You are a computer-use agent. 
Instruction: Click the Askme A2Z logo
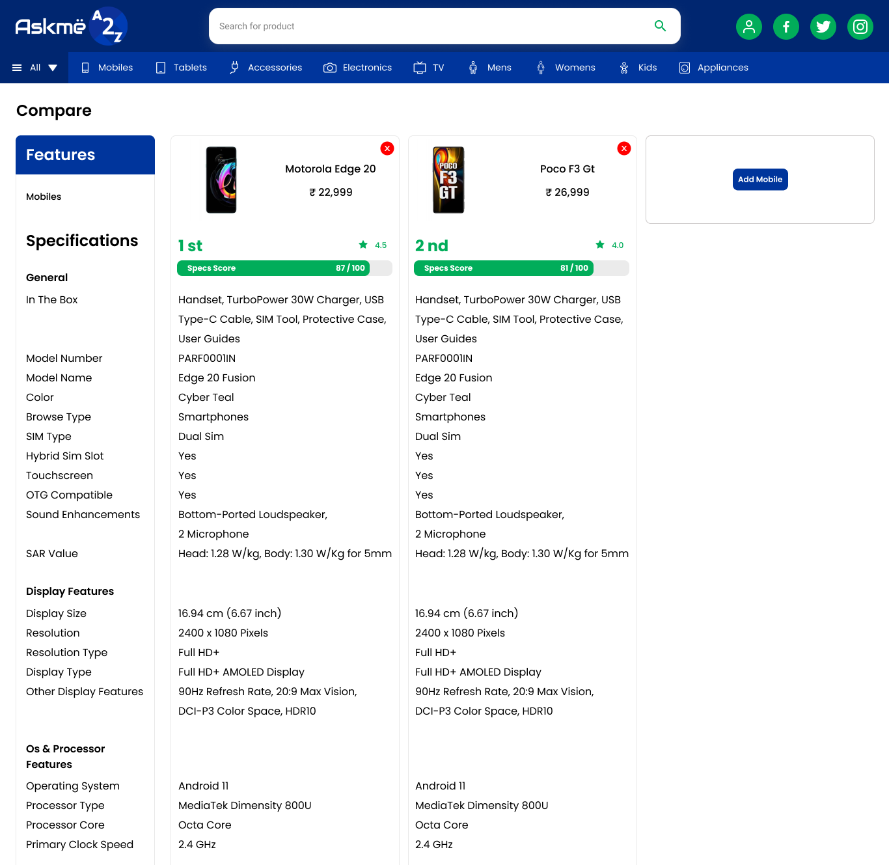(x=71, y=26)
